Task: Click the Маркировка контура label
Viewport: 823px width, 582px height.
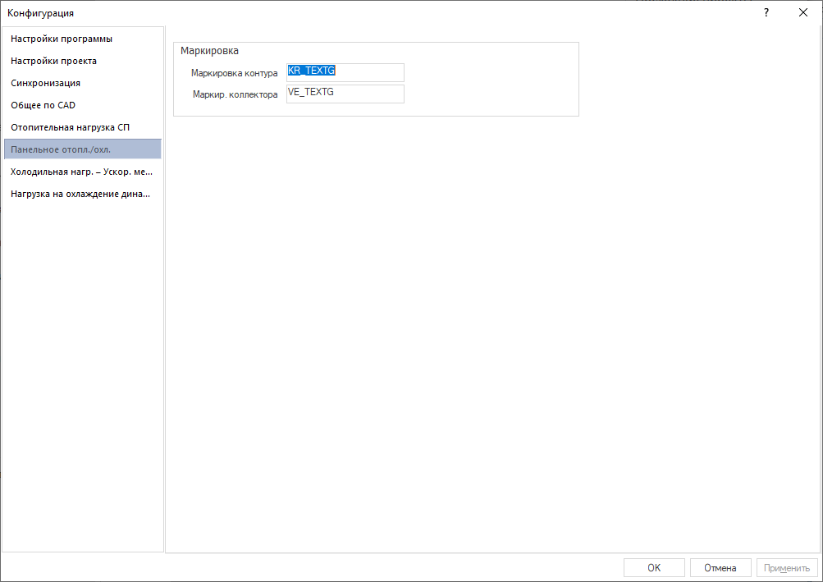Action: point(234,73)
